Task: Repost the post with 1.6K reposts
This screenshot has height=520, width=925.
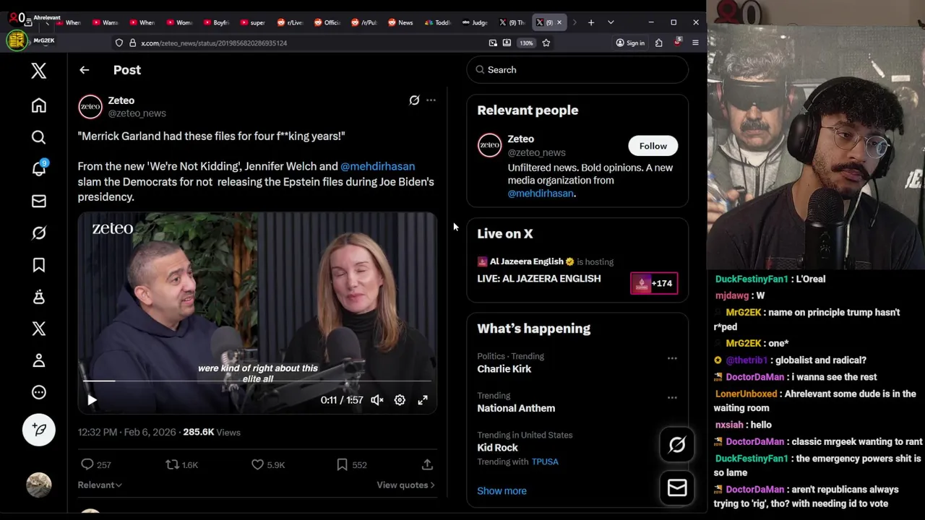Action: tap(181, 464)
